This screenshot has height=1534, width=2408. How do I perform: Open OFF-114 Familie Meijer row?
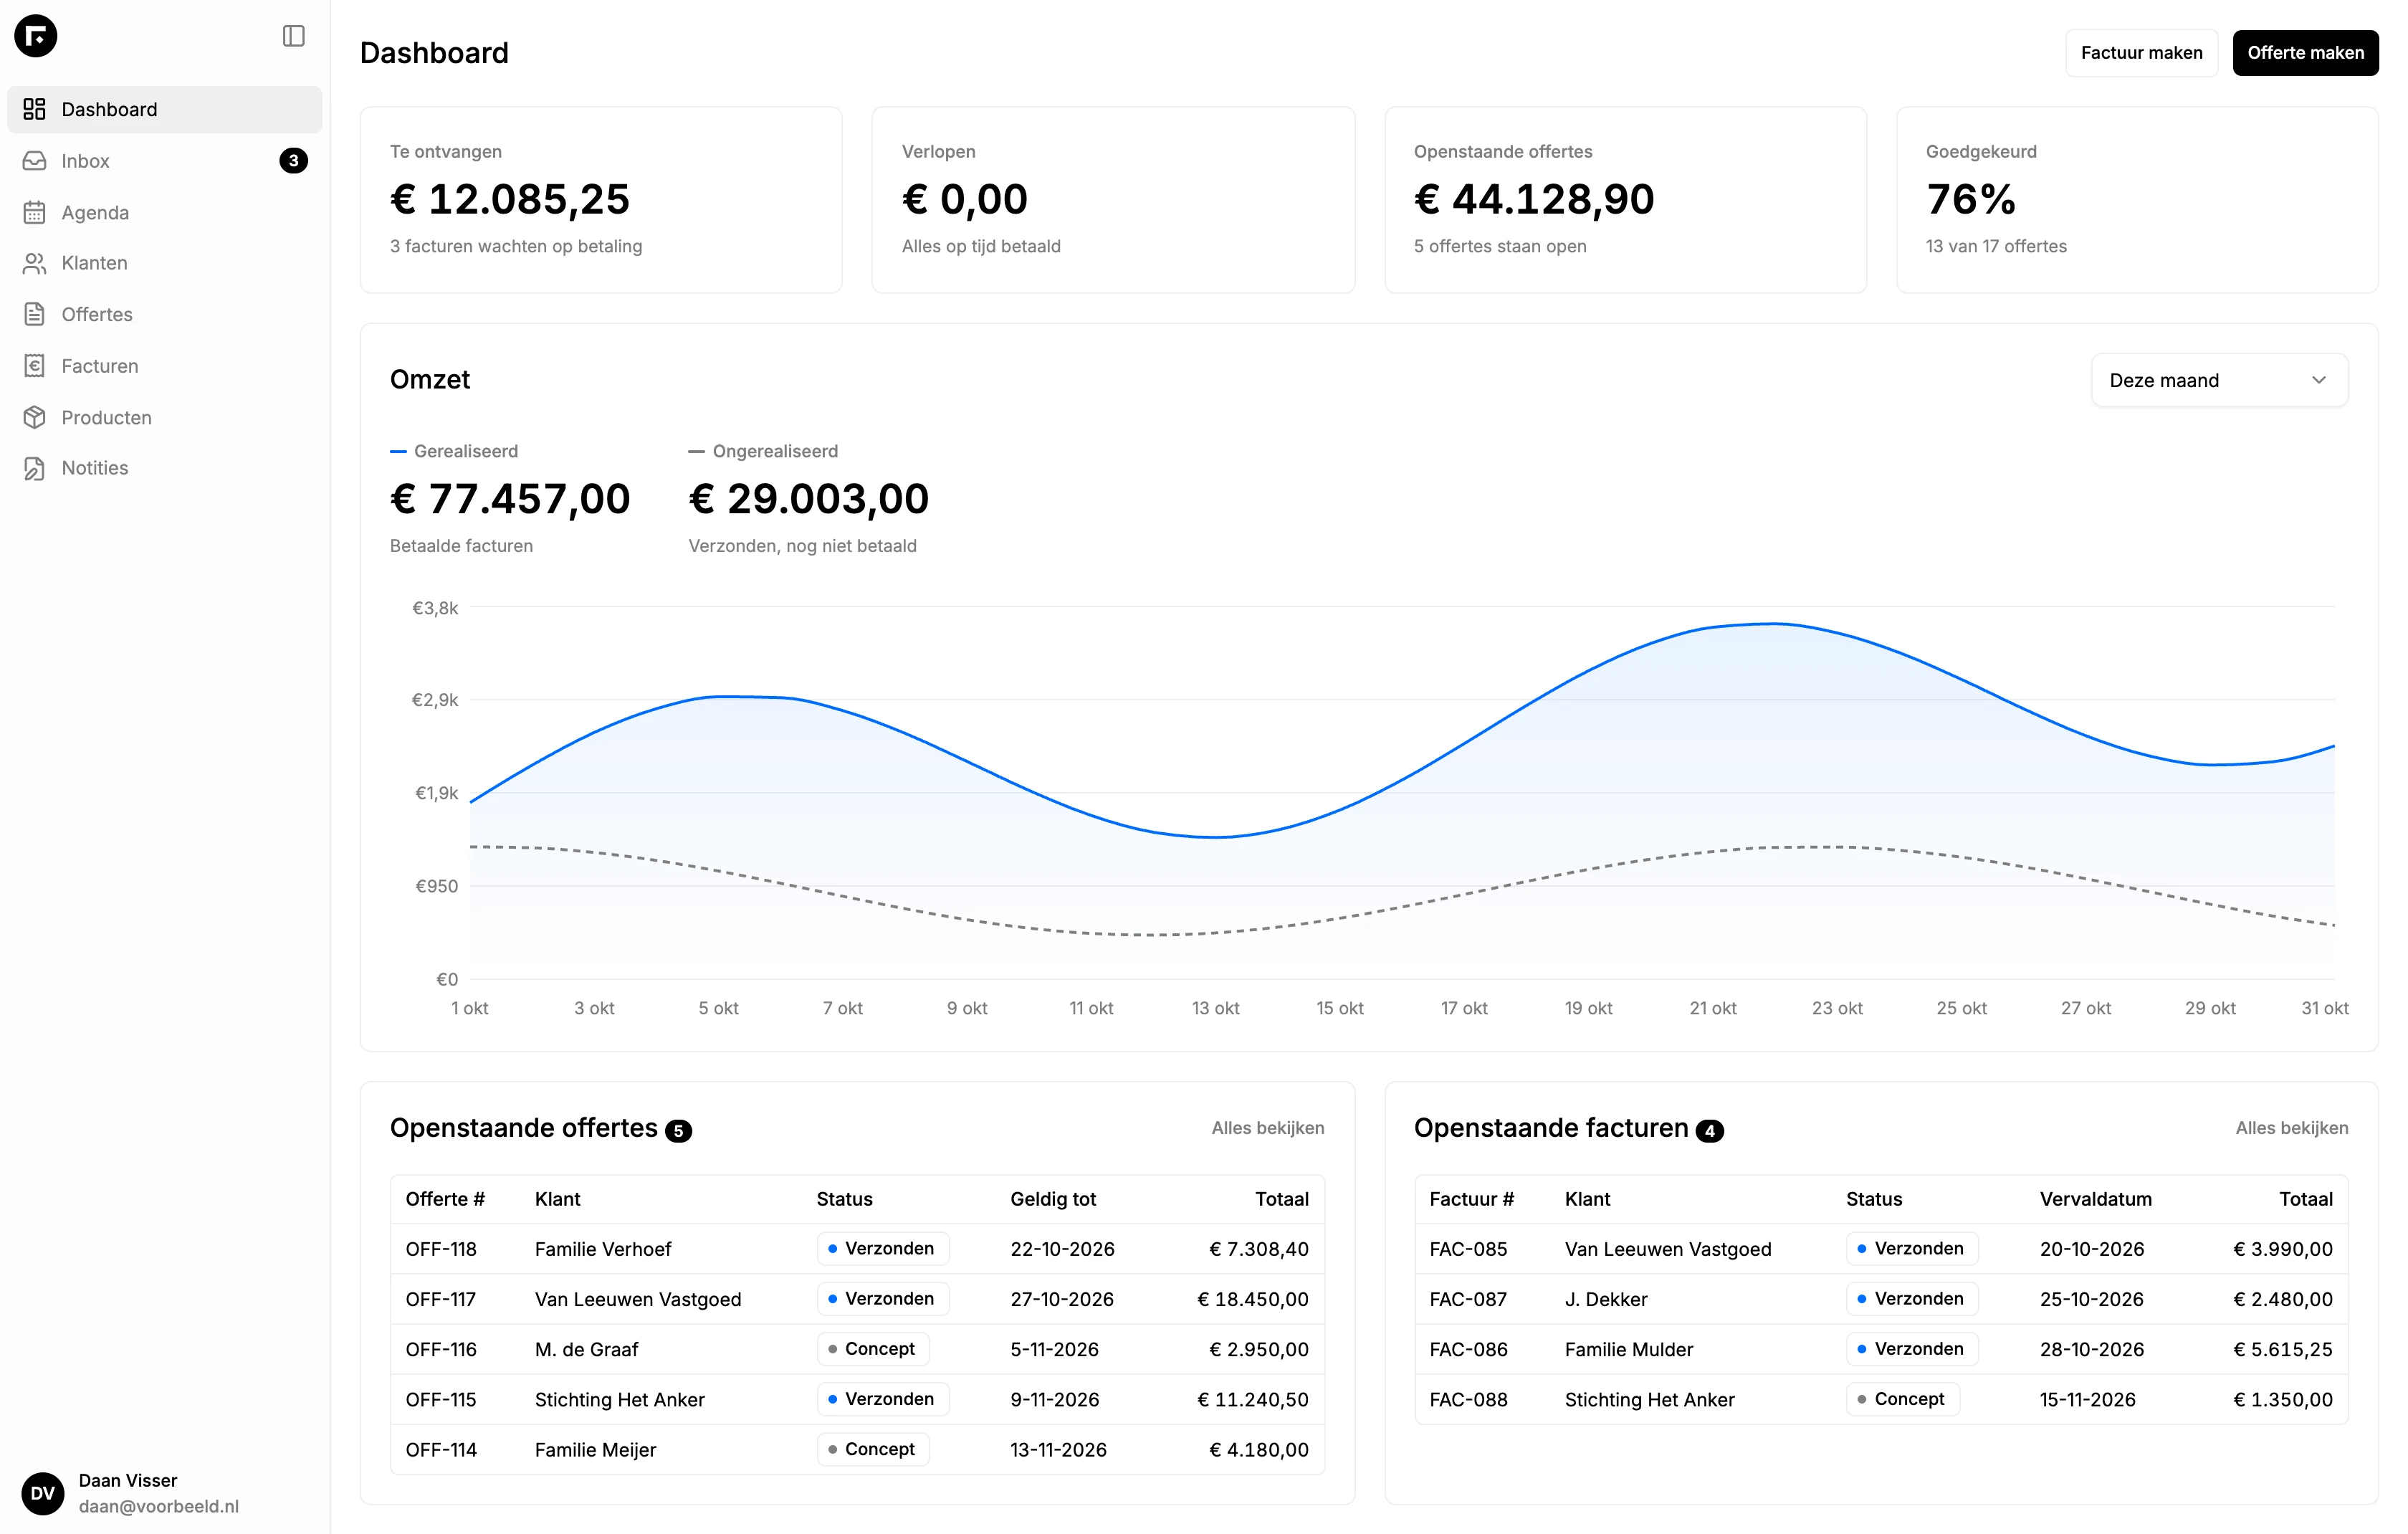pyautogui.click(x=857, y=1450)
